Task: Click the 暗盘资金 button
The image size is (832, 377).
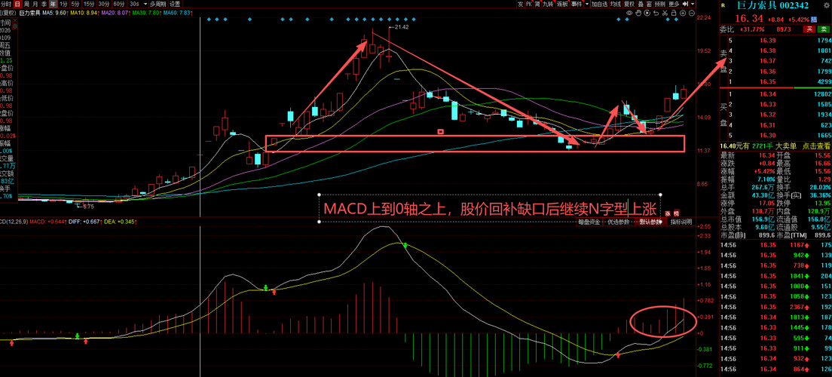Action: pyautogui.click(x=589, y=222)
